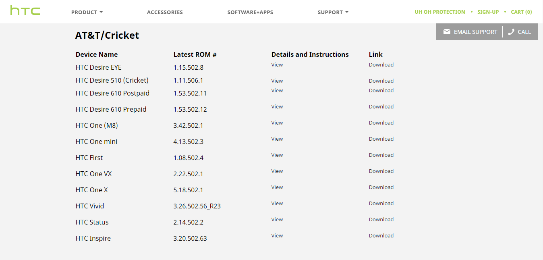Select the device name HTC One VX
The width and height of the screenshot is (543, 260).
[94, 174]
